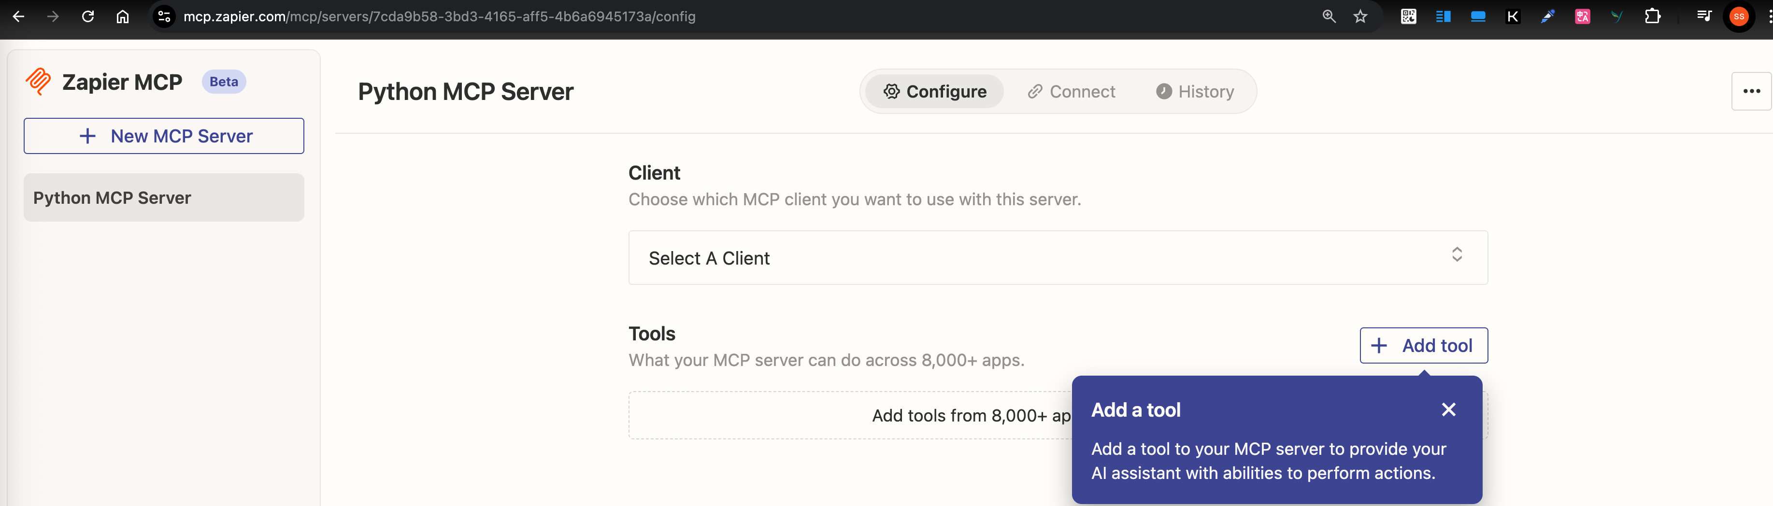Create a New MCP Server
This screenshot has height=506, width=1773.
pos(164,136)
